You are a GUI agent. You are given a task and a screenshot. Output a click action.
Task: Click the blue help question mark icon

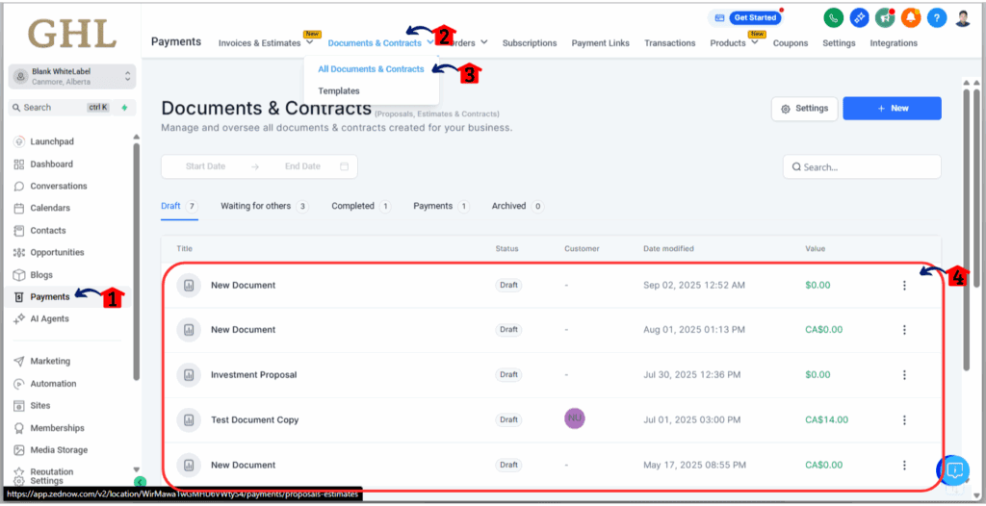[x=936, y=18]
